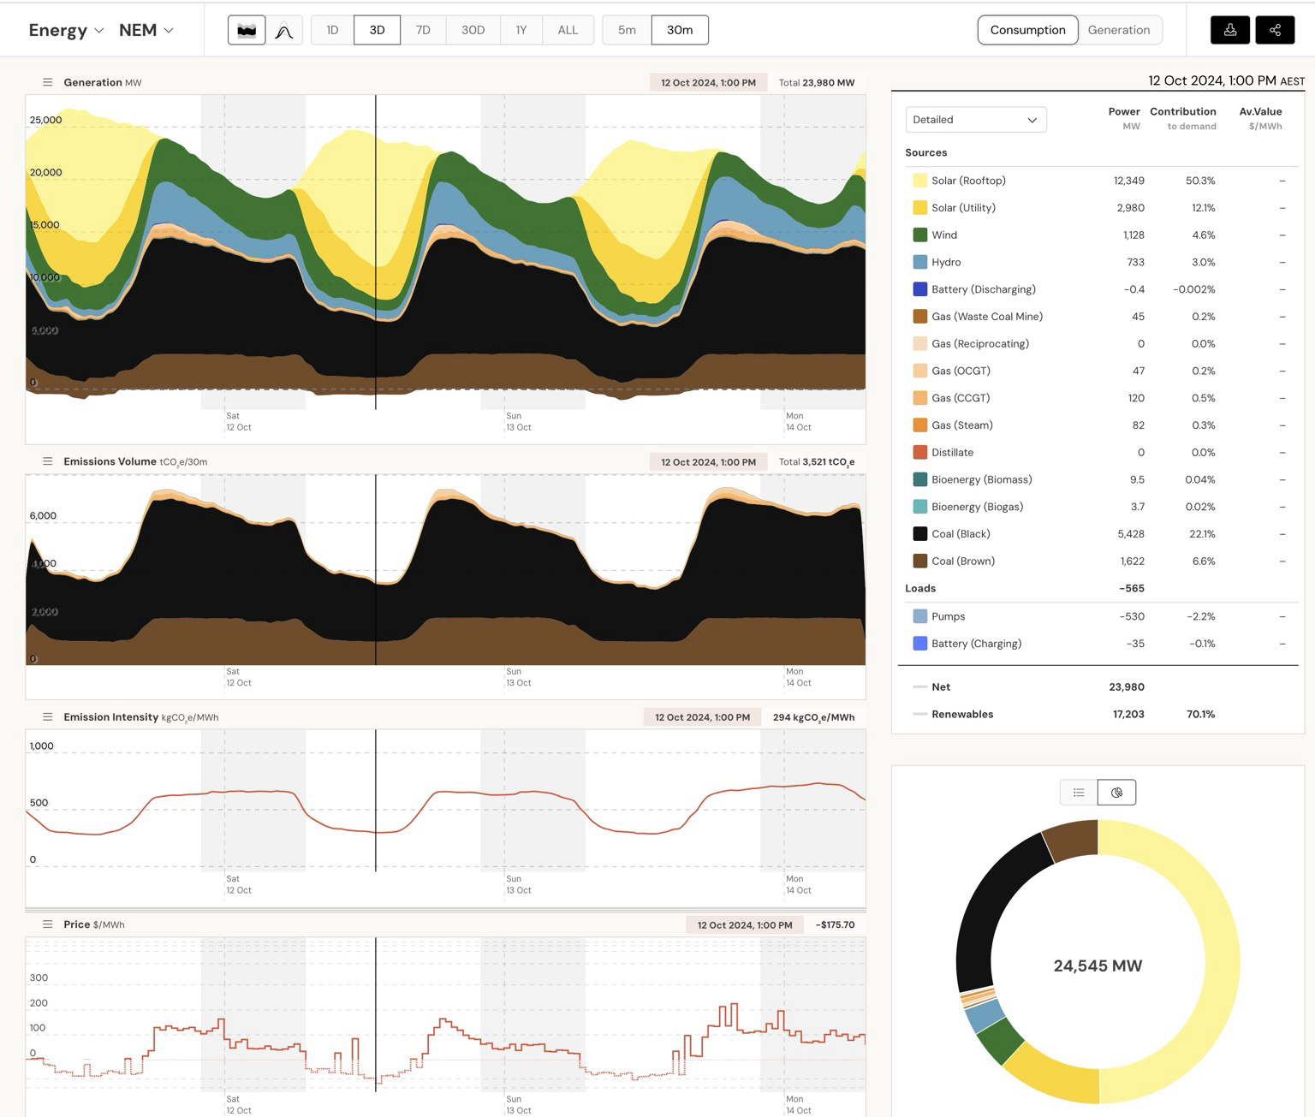
Task: Select the stacked area chart view icon
Action: [x=247, y=30]
